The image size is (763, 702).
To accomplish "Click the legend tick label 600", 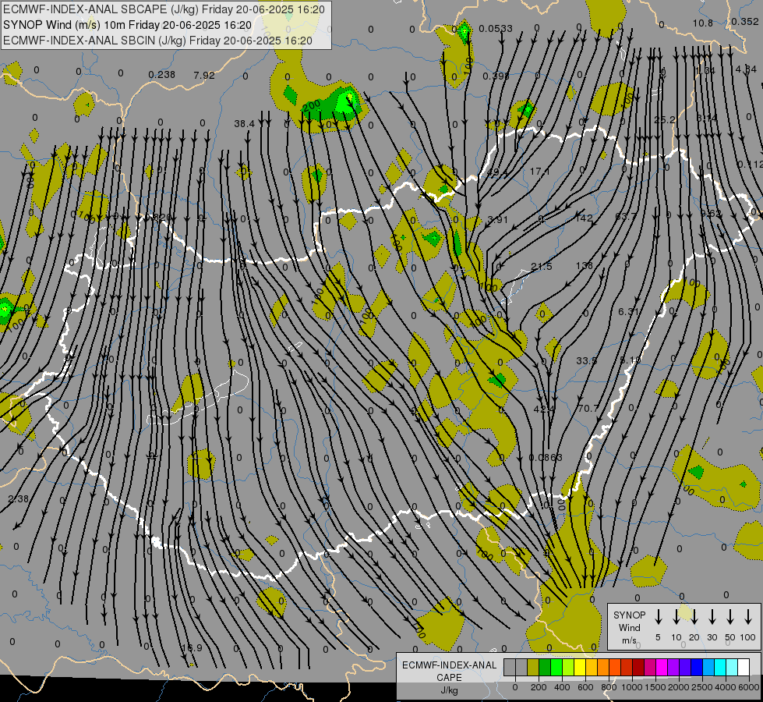I will click(x=585, y=687).
